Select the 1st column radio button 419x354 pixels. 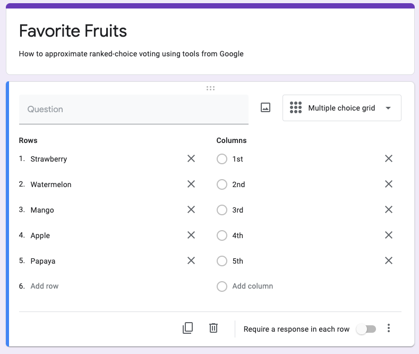(x=222, y=159)
